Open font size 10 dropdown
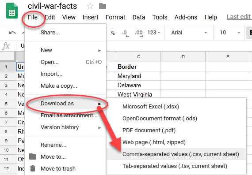Viewport: 252px width, 175px height. [x=230, y=33]
